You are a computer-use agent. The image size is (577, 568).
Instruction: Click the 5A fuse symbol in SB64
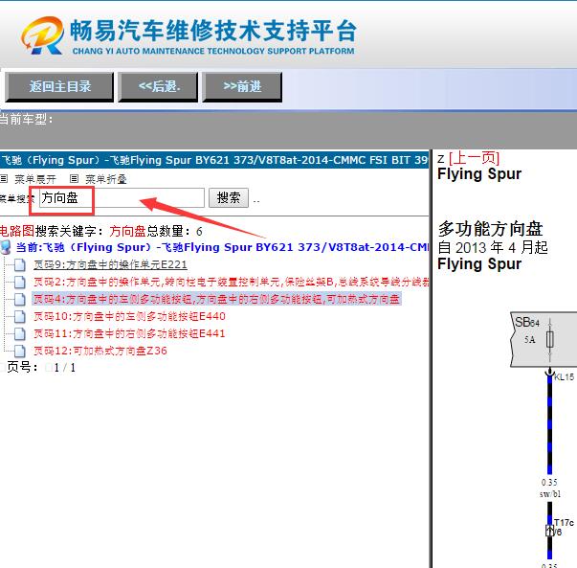coord(550,339)
